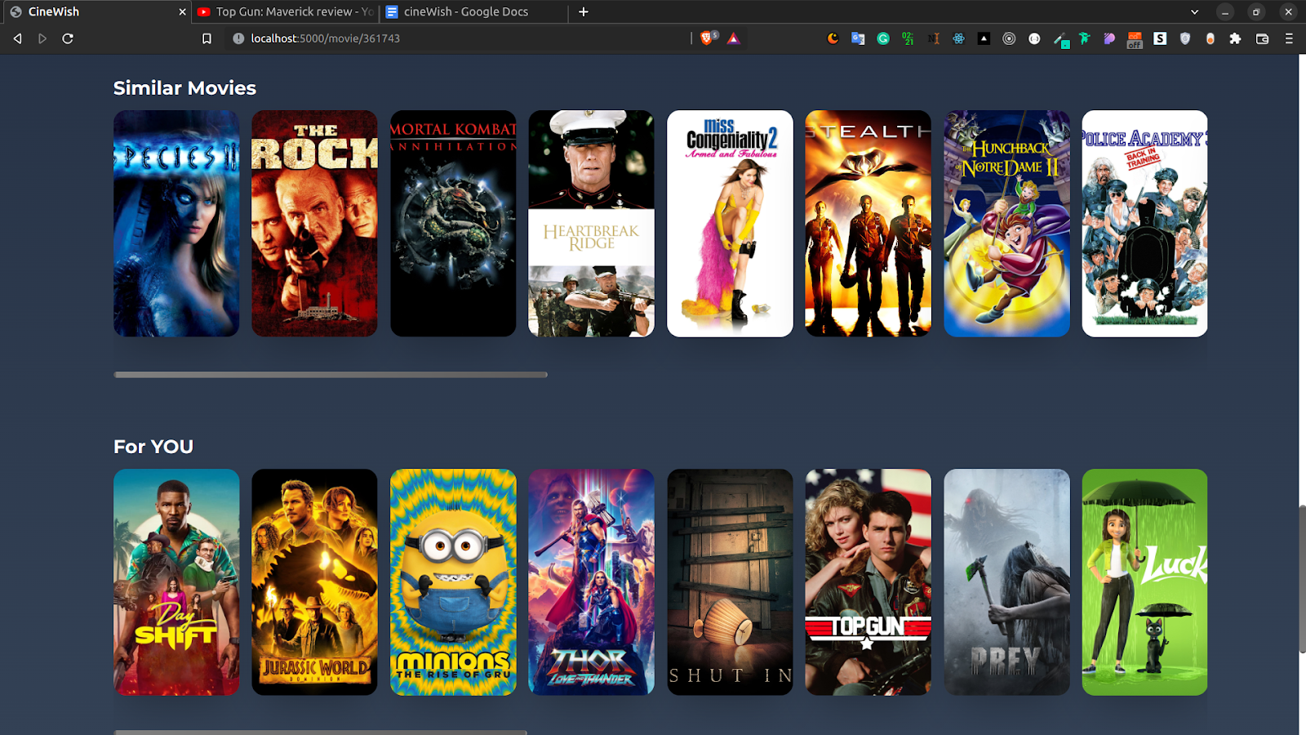The image size is (1306, 735).
Task: Click the Similar Movies horizontal scrollbar
Action: [x=331, y=375]
